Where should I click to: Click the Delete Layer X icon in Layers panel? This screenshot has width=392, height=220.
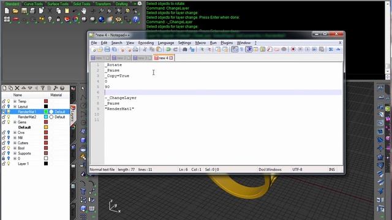pyautogui.click(x=17, y=88)
